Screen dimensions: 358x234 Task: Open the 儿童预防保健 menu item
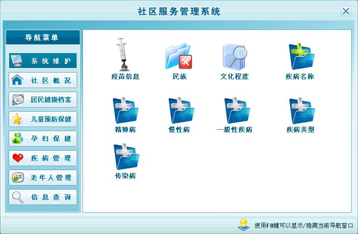point(43,119)
